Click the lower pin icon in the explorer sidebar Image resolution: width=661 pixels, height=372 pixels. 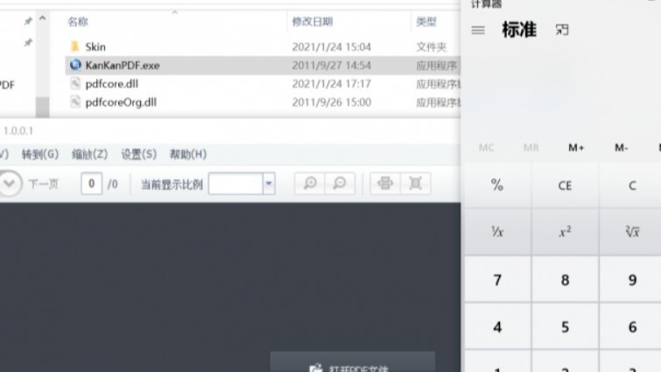[28, 43]
